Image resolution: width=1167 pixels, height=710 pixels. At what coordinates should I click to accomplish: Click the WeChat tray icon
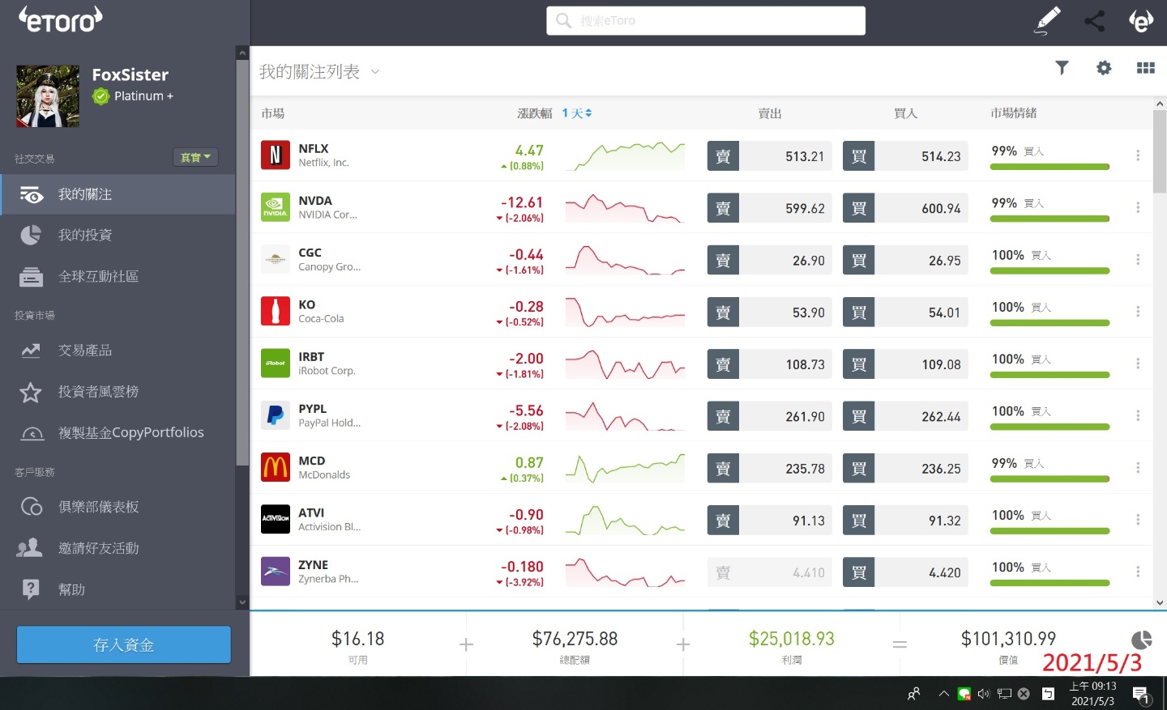(964, 694)
